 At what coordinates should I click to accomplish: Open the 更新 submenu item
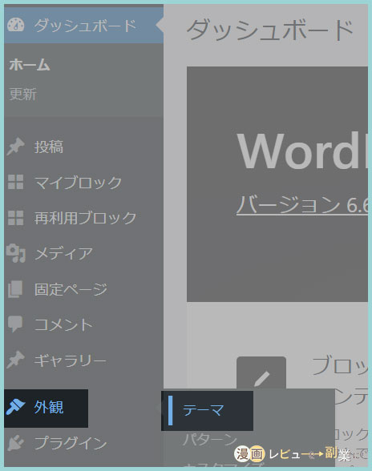click(x=23, y=94)
